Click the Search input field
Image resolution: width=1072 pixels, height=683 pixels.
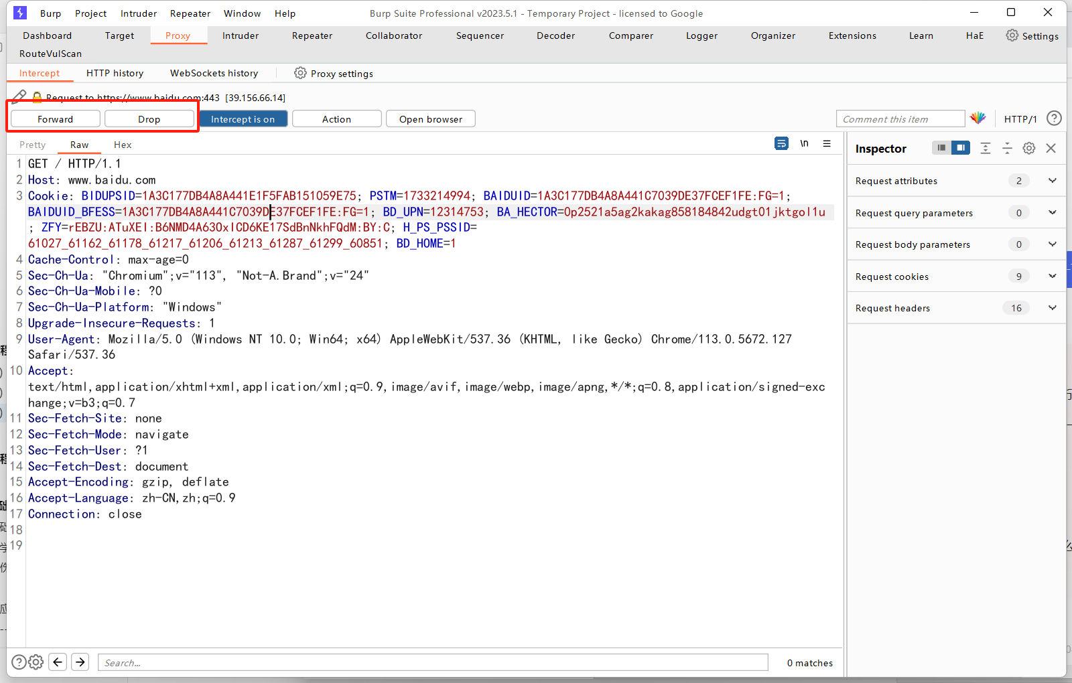(x=433, y=662)
